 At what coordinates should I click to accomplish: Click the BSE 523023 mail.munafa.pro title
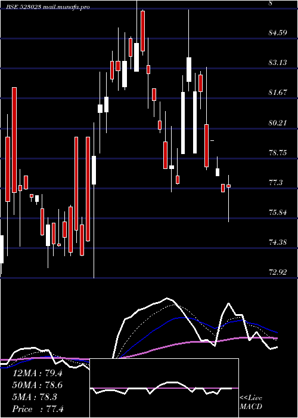tap(48, 7)
